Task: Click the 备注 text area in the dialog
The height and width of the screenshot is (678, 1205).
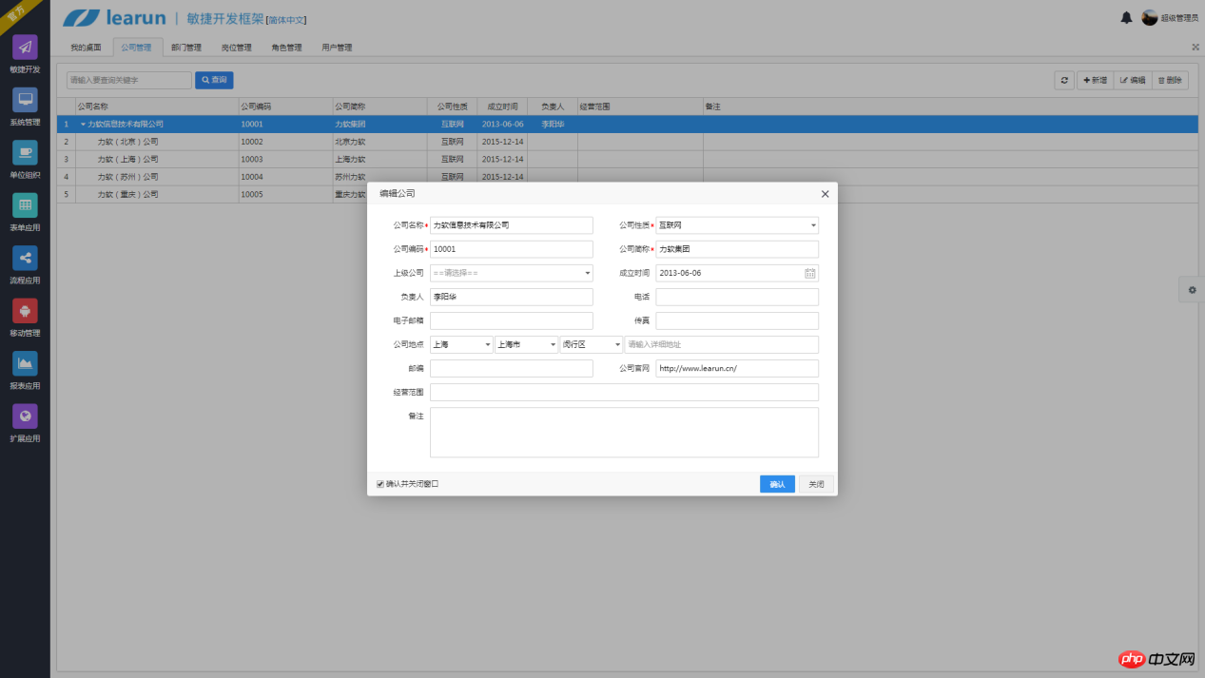Action: (624, 433)
